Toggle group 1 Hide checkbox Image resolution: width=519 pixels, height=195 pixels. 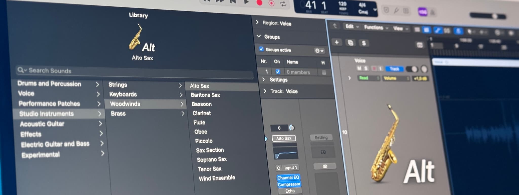(x=324, y=73)
